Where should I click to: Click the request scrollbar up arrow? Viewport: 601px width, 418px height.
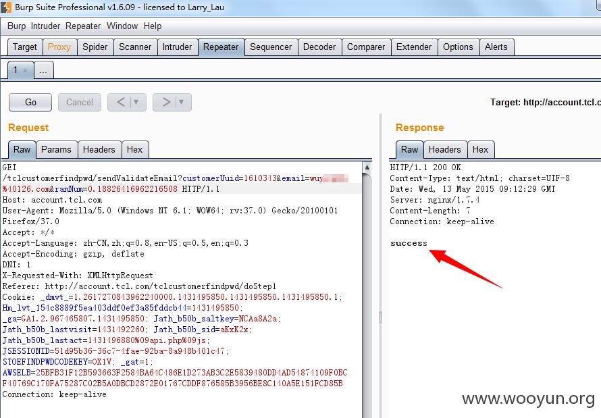click(367, 167)
